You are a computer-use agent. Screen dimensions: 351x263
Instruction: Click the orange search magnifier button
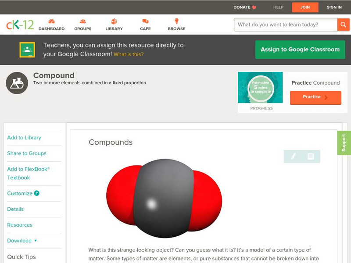(x=343, y=25)
